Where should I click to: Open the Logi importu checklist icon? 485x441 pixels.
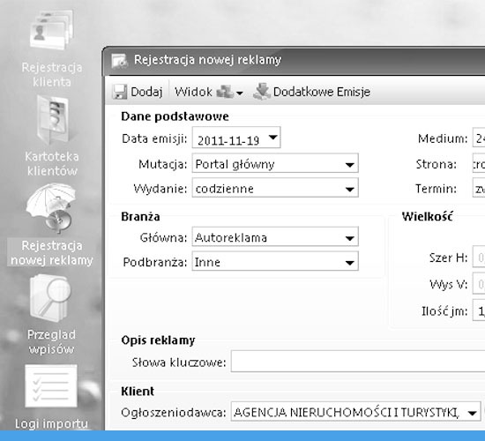(x=51, y=386)
